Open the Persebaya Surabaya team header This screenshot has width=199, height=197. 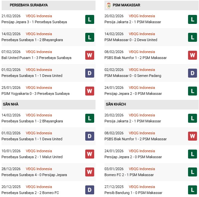29,5
